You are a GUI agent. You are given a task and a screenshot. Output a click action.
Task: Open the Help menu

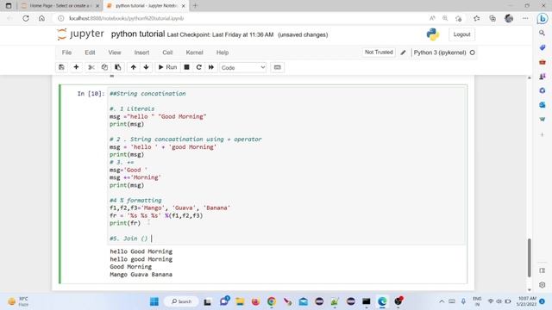[223, 53]
